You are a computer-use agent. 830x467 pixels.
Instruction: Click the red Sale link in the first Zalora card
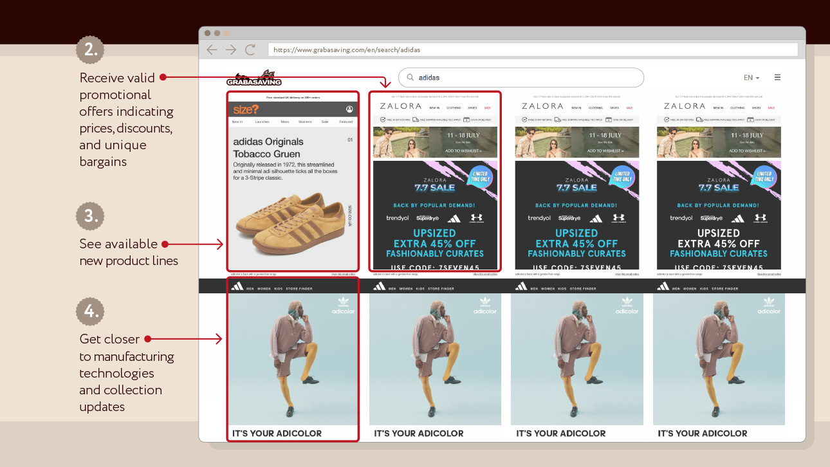point(487,108)
